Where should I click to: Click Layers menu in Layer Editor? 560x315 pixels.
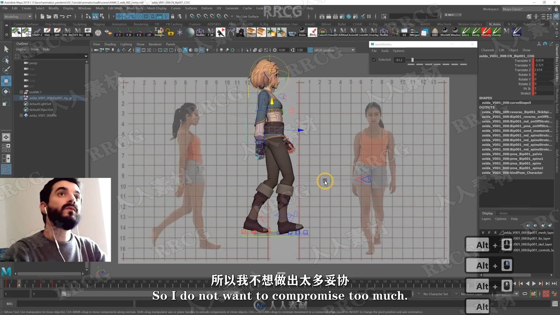(486, 219)
